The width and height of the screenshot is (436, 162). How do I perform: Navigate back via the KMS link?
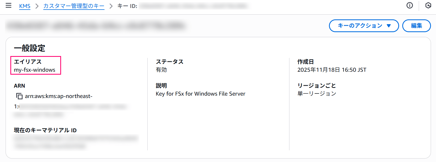coord(25,6)
